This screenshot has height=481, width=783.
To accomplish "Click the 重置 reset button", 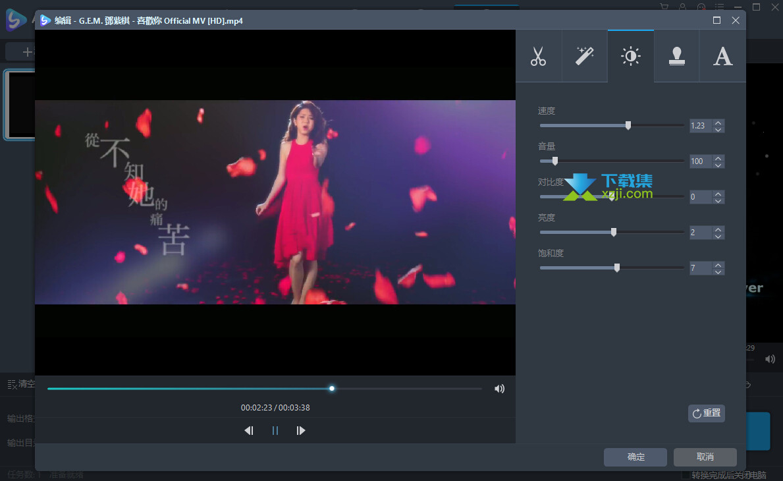I will pyautogui.click(x=706, y=413).
